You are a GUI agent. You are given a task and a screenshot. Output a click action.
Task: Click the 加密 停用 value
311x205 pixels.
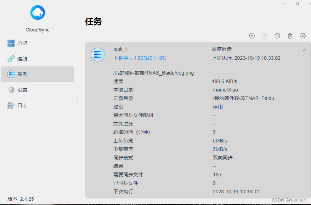[x=218, y=107]
